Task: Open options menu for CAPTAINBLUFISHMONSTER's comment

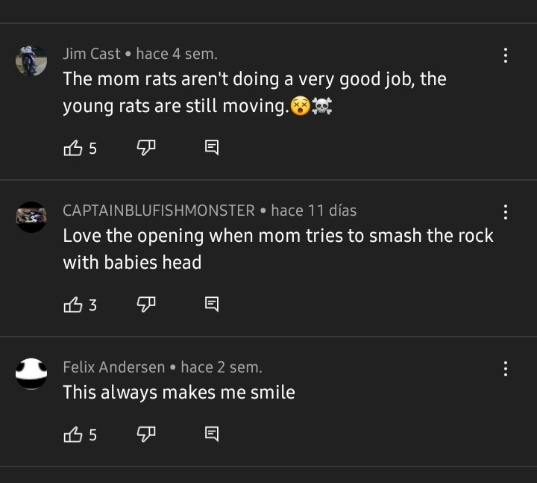Action: pyautogui.click(x=506, y=211)
